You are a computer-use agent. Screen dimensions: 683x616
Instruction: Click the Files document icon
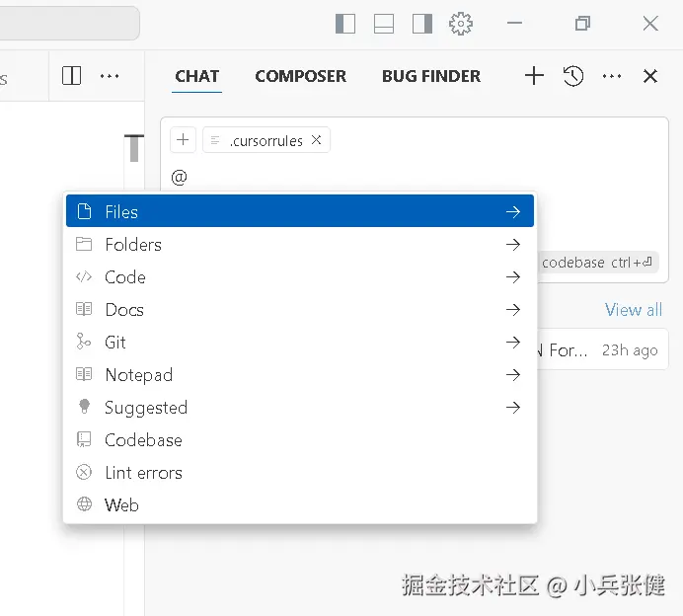84,211
